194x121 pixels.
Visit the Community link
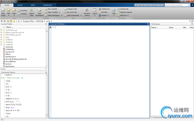123,9
